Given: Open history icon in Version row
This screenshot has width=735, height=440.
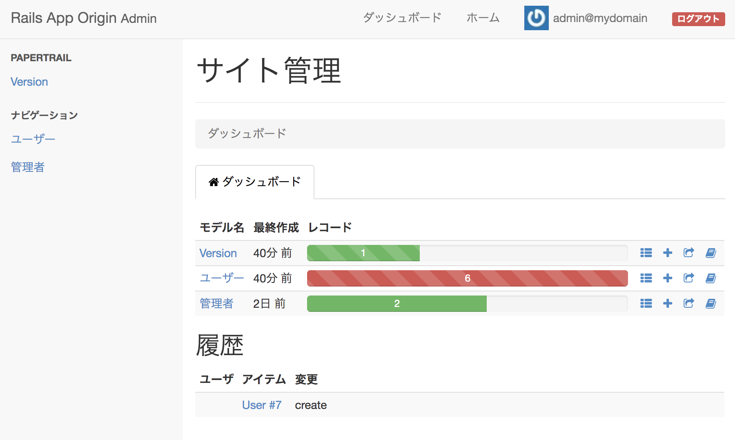Looking at the screenshot, I should 711,253.
